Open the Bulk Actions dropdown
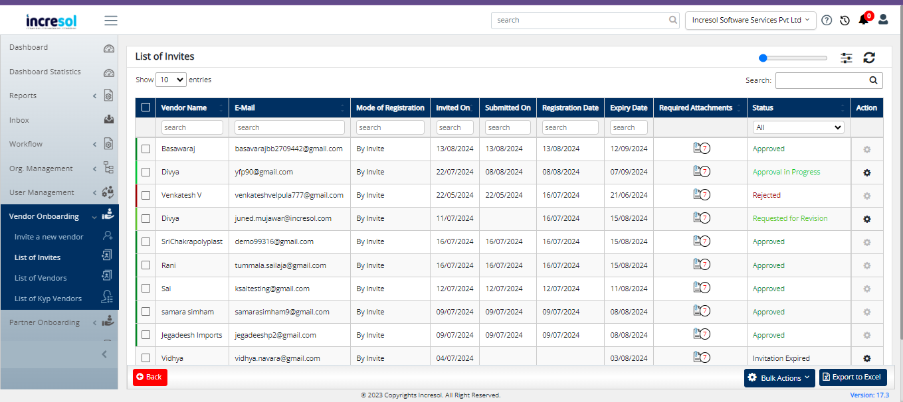 779,377
